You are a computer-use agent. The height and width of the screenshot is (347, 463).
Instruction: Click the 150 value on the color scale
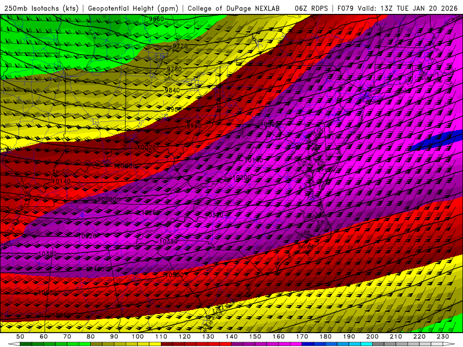[255, 337]
